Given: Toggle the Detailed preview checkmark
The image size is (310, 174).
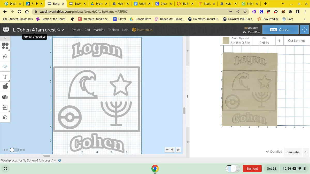Looking at the screenshot, I should pos(268,152).
